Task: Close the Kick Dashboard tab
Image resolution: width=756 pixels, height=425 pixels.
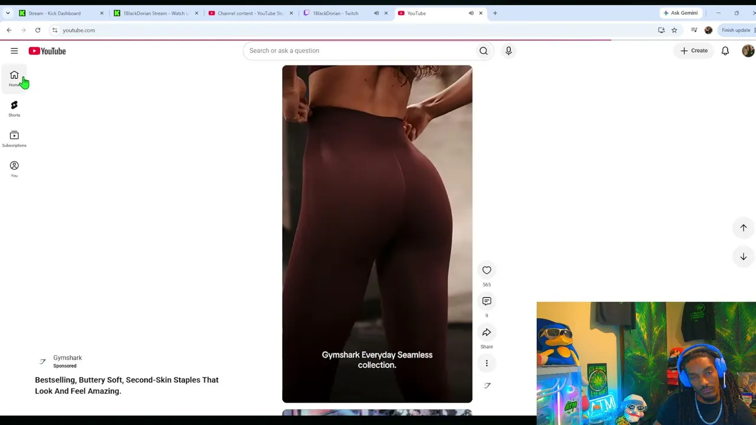Action: pyautogui.click(x=102, y=13)
